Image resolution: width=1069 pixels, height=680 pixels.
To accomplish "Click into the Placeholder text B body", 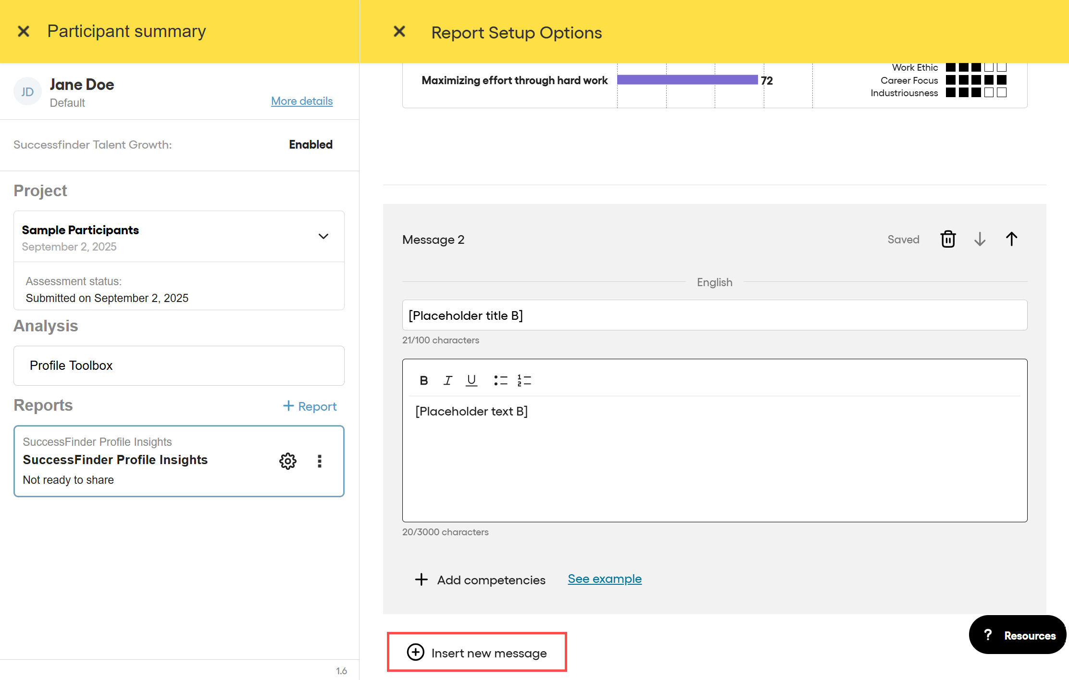I will [715, 458].
